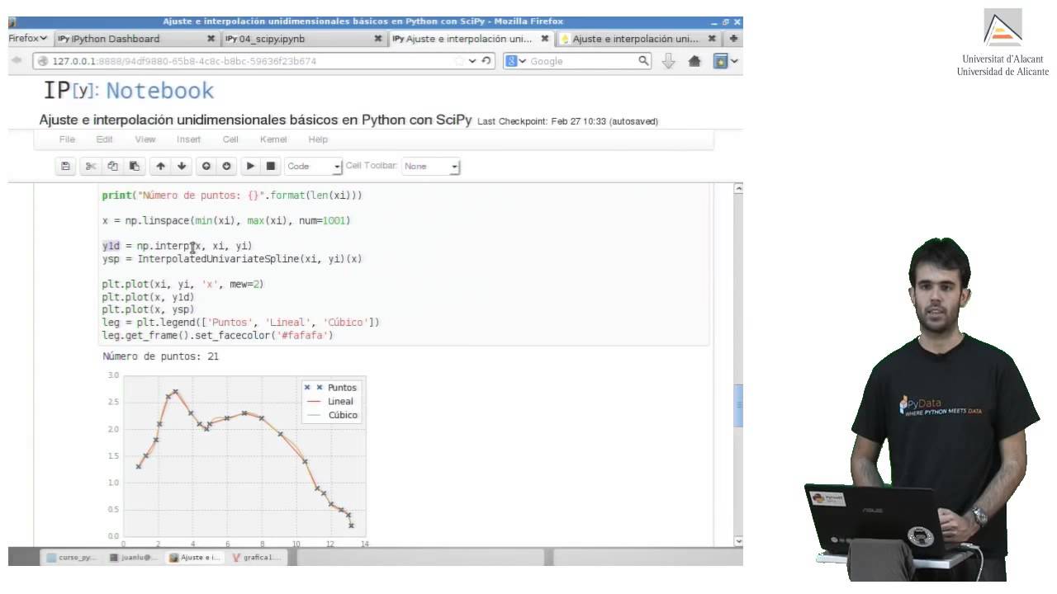Image resolution: width=1057 pixels, height=594 pixels.
Task: Go back with the Firefox back arrow
Action: tap(17, 60)
